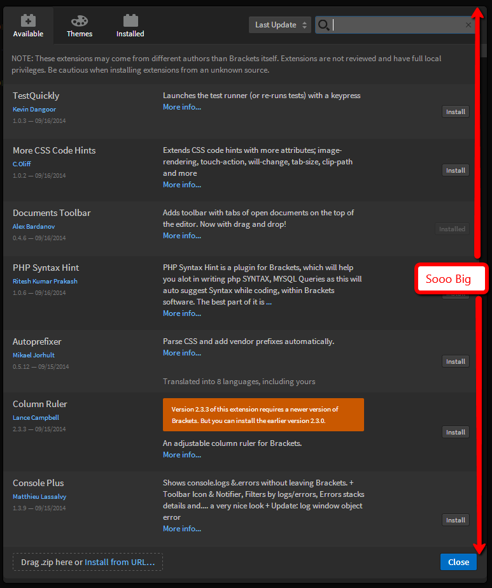Install More CSS Code Hints
Image resolution: width=492 pixels, height=588 pixels.
[455, 170]
